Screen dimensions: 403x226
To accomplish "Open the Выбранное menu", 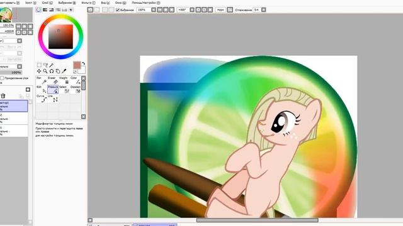I will click(67, 3).
